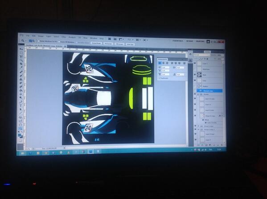The image size is (267, 199).
Task: Open the File menu
Action: [28, 36]
